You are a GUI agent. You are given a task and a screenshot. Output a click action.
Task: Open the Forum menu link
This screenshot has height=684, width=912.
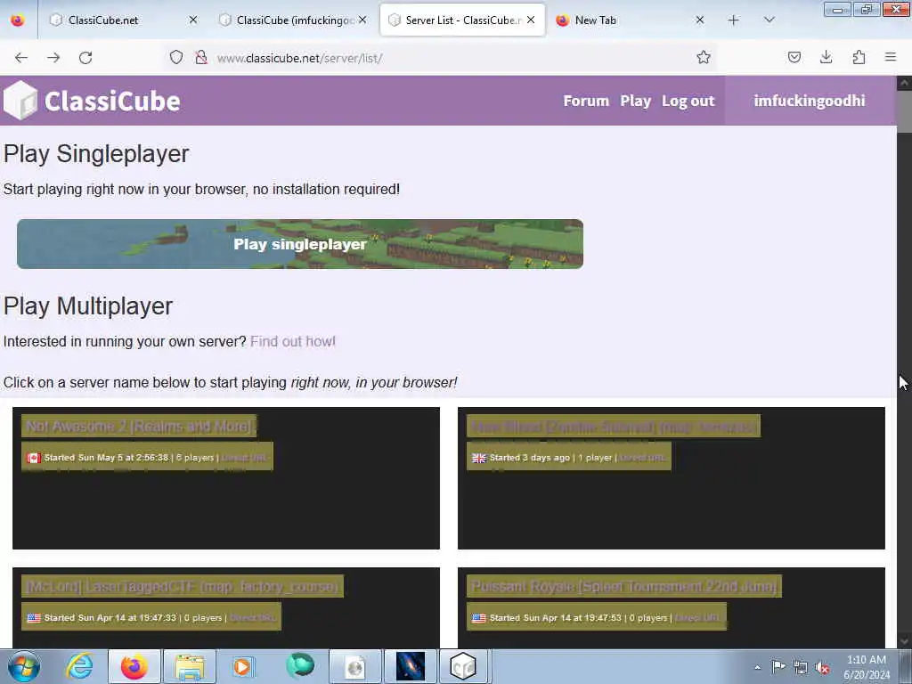click(x=586, y=101)
